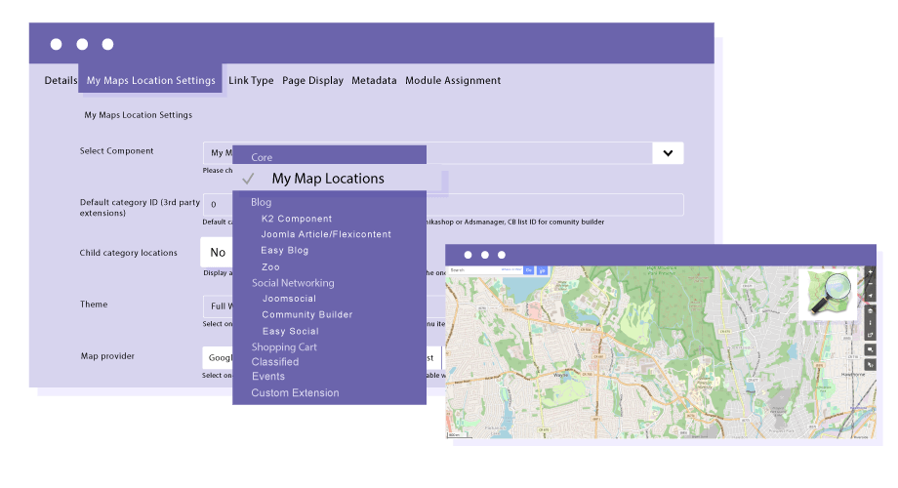Select K2 Component from the list
The height and width of the screenshot is (488, 898).
(x=296, y=219)
